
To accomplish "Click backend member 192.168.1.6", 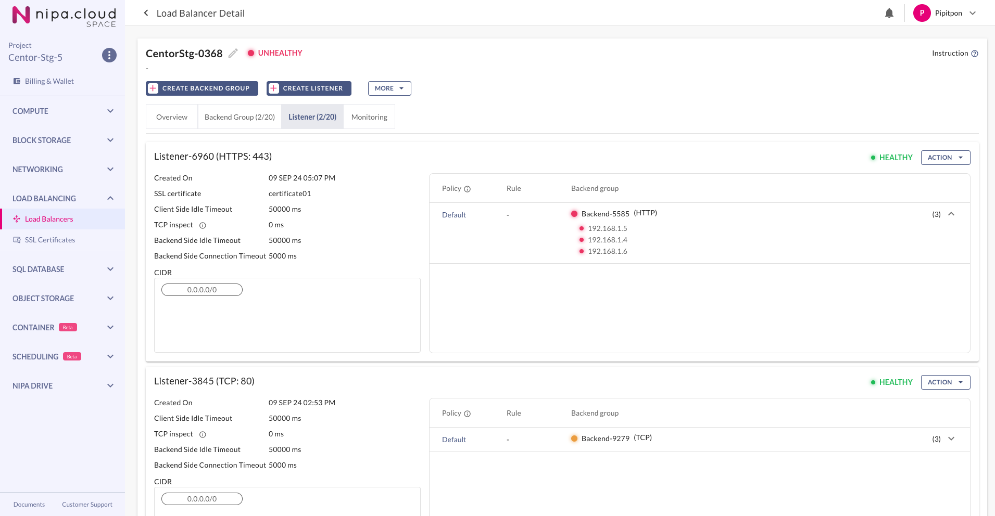I will pos(608,251).
